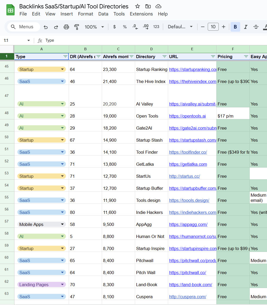Open the filter on the Type column
This screenshot has width=267, height=305.
[65, 57]
